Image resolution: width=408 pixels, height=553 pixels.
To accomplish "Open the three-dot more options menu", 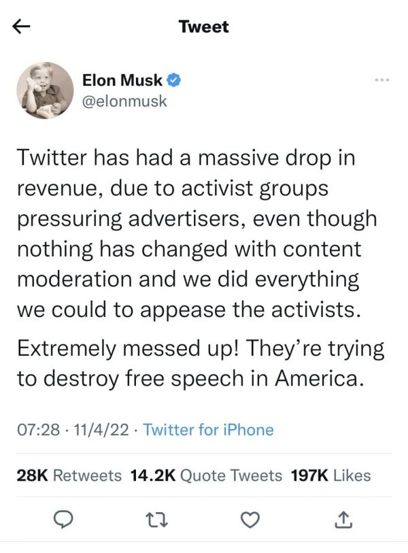I will (384, 80).
